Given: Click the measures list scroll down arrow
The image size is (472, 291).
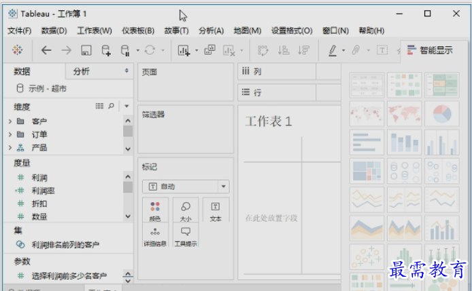Looking at the screenshot, I should tap(128, 216).
